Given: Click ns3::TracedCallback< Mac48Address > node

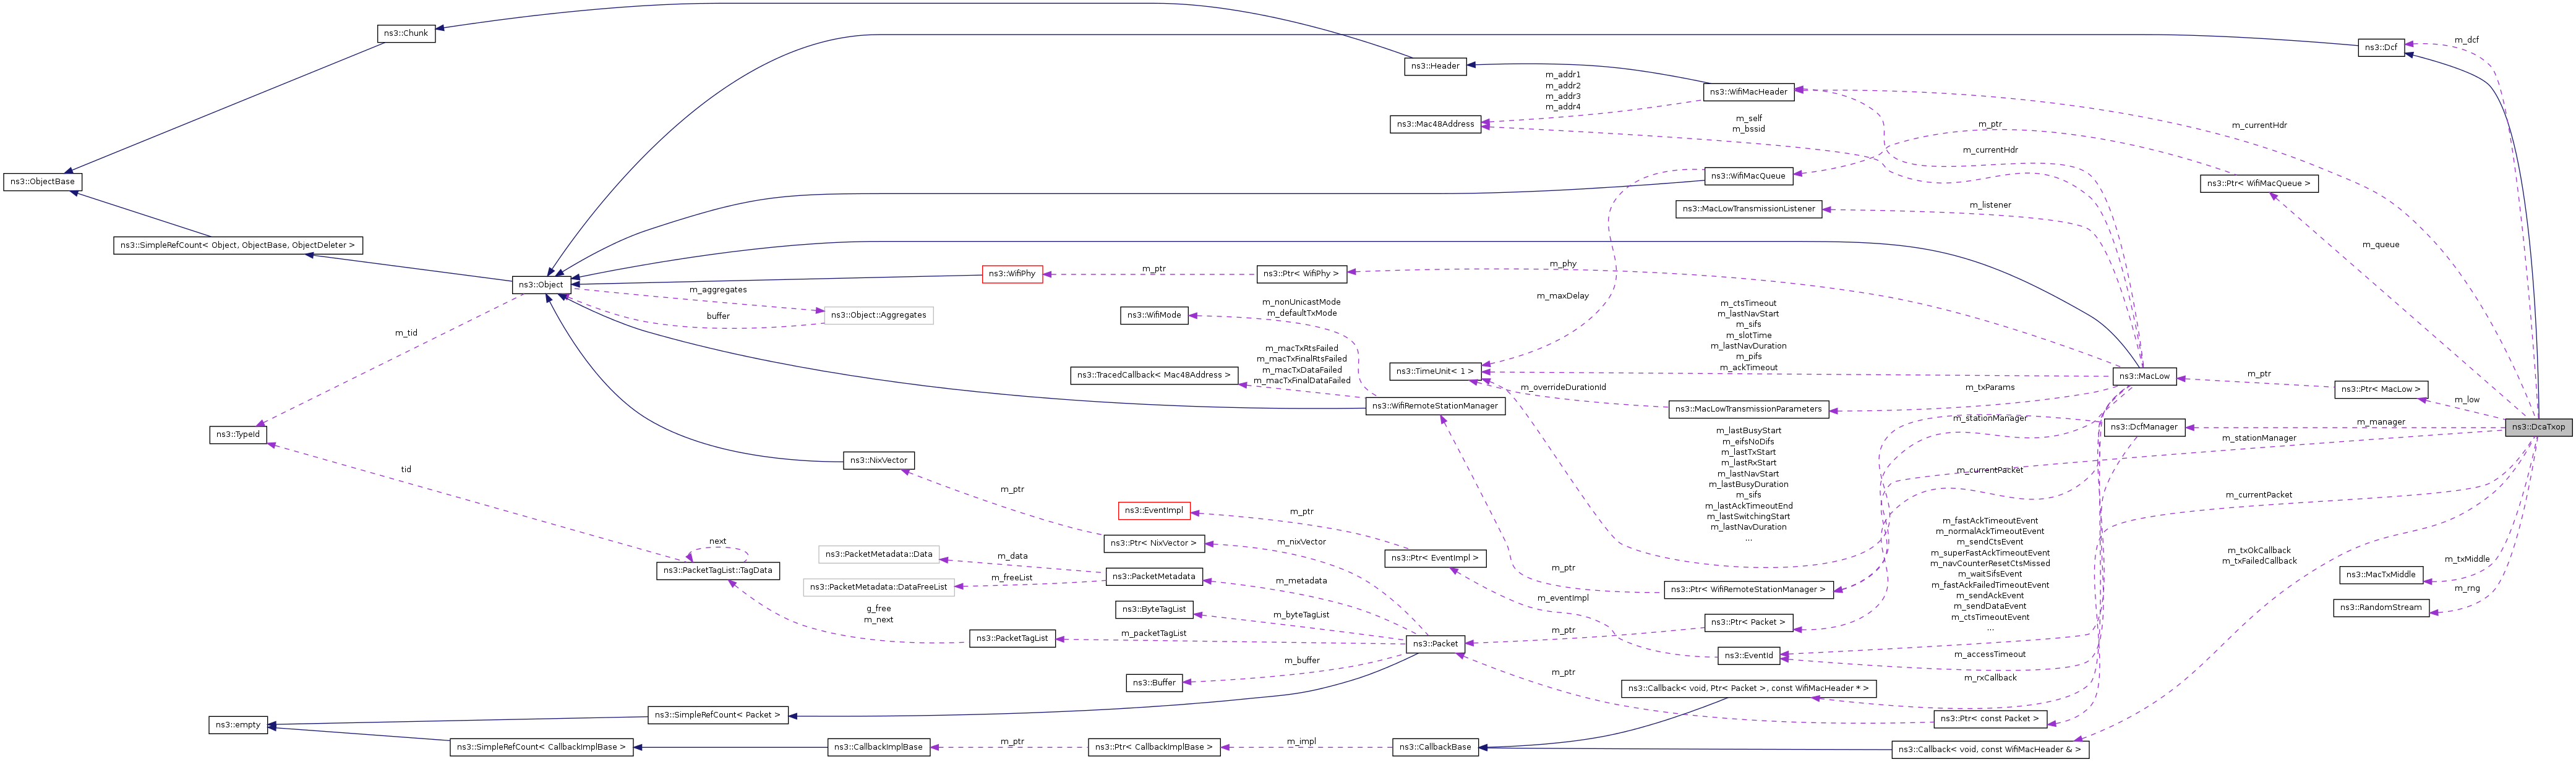Looking at the screenshot, I should [x=1154, y=376].
